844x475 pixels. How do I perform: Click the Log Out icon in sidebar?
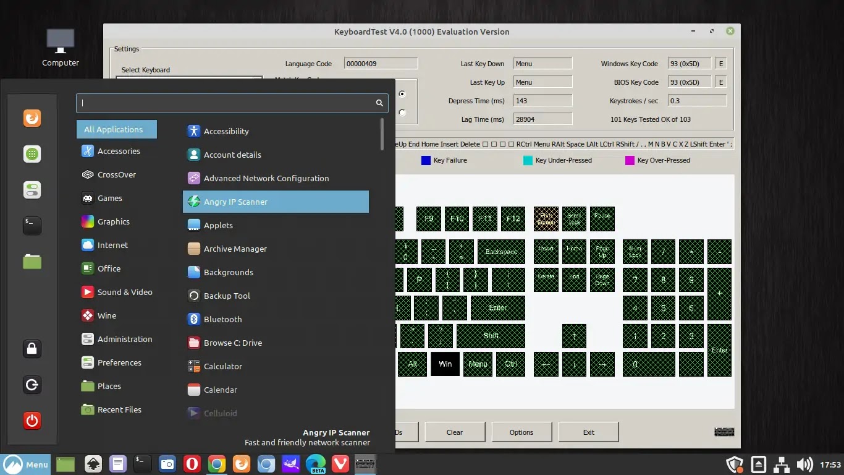point(32,385)
